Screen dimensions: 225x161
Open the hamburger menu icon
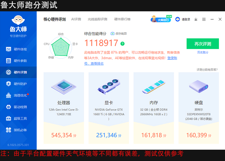pos(204,19)
